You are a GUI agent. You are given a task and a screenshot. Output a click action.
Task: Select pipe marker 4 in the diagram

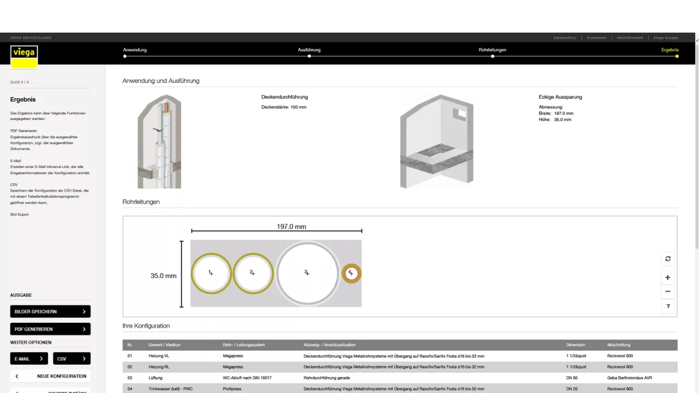[351, 273]
